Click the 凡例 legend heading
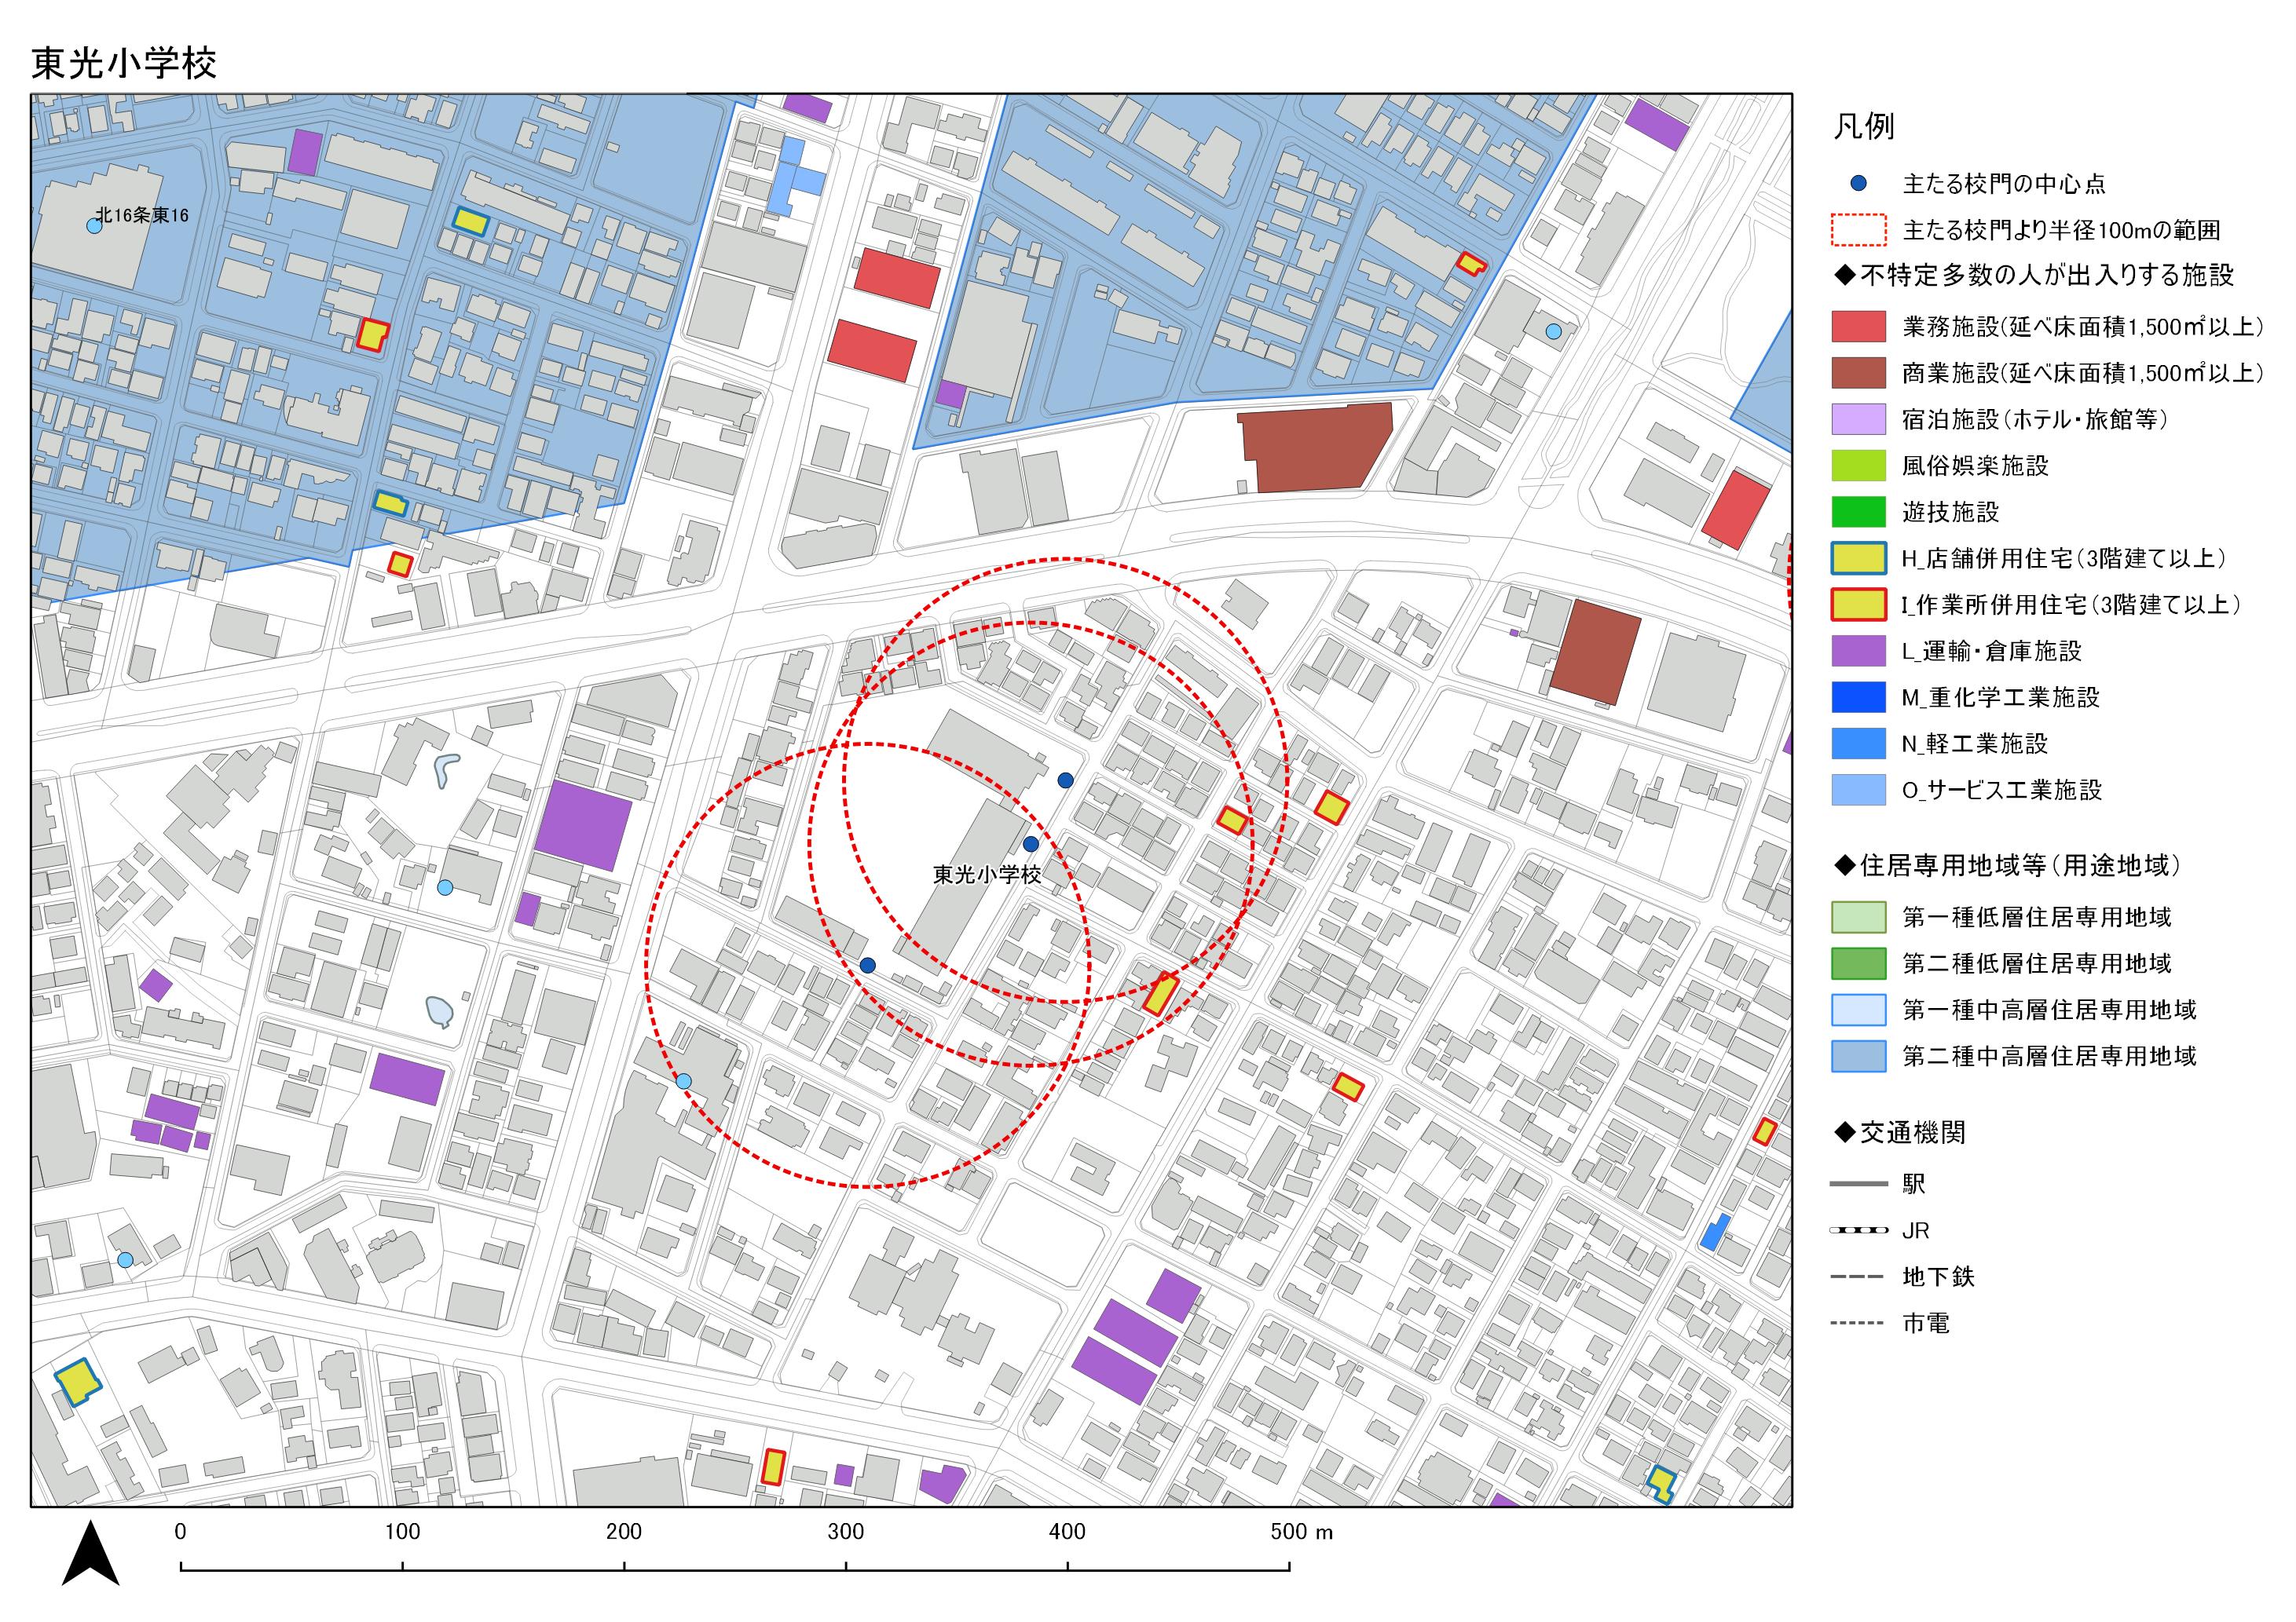Image resolution: width=2296 pixels, height=1622 pixels. (1863, 126)
